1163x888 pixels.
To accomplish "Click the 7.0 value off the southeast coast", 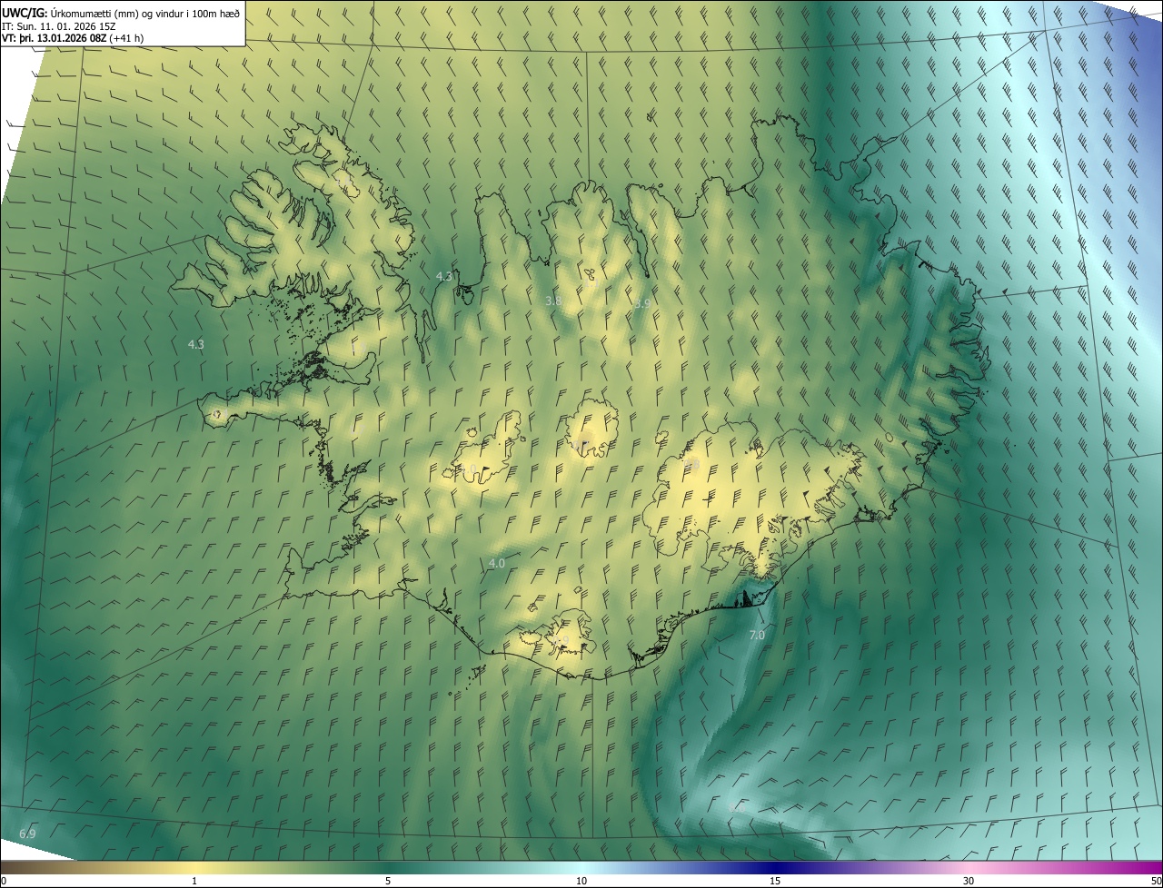I will [756, 636].
